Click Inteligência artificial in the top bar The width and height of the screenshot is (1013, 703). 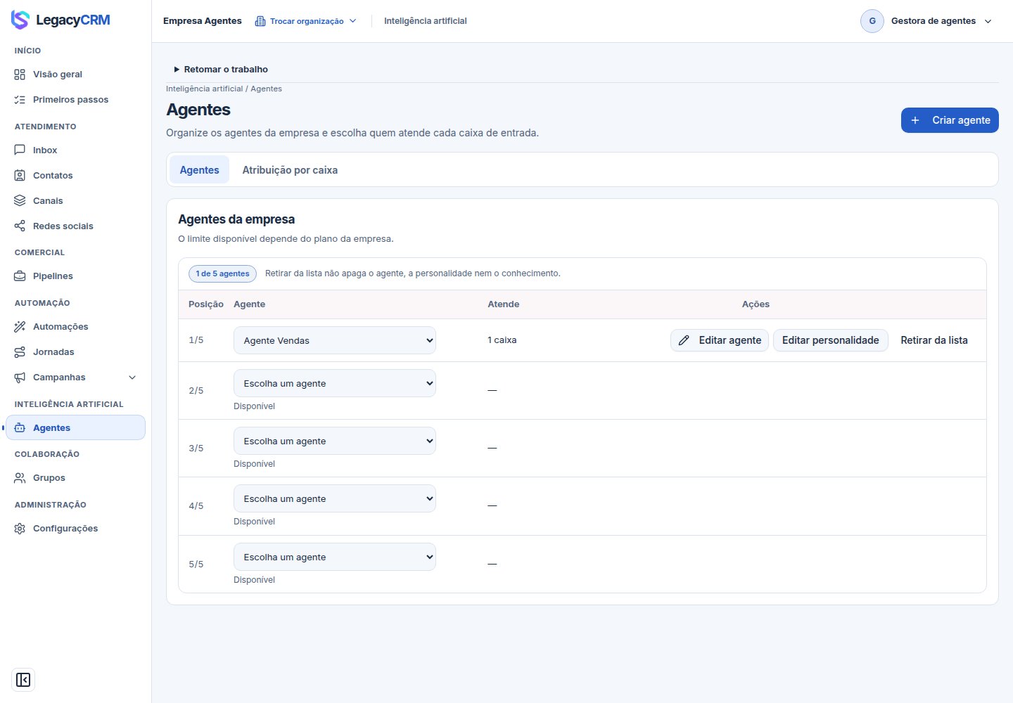click(425, 21)
